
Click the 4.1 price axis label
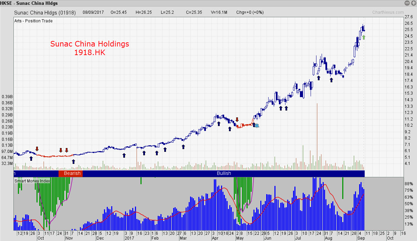point(407,164)
